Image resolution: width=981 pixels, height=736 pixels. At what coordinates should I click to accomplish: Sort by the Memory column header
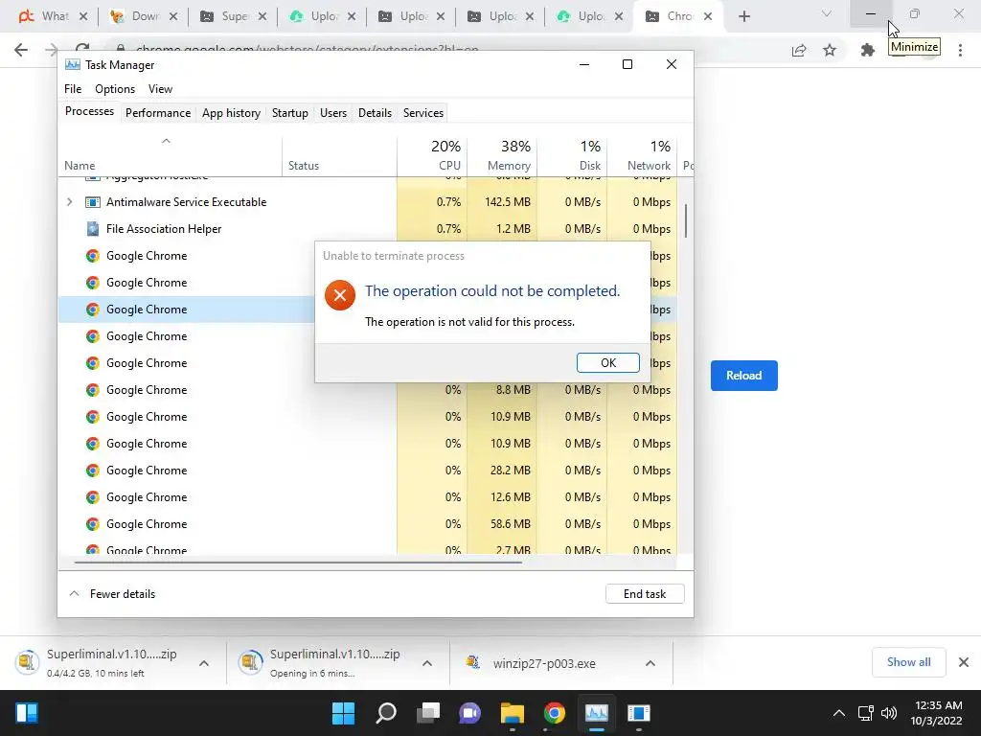pos(502,155)
